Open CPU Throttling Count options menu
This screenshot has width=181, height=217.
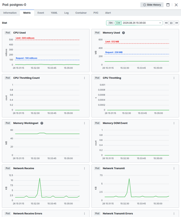coord(84,78)
